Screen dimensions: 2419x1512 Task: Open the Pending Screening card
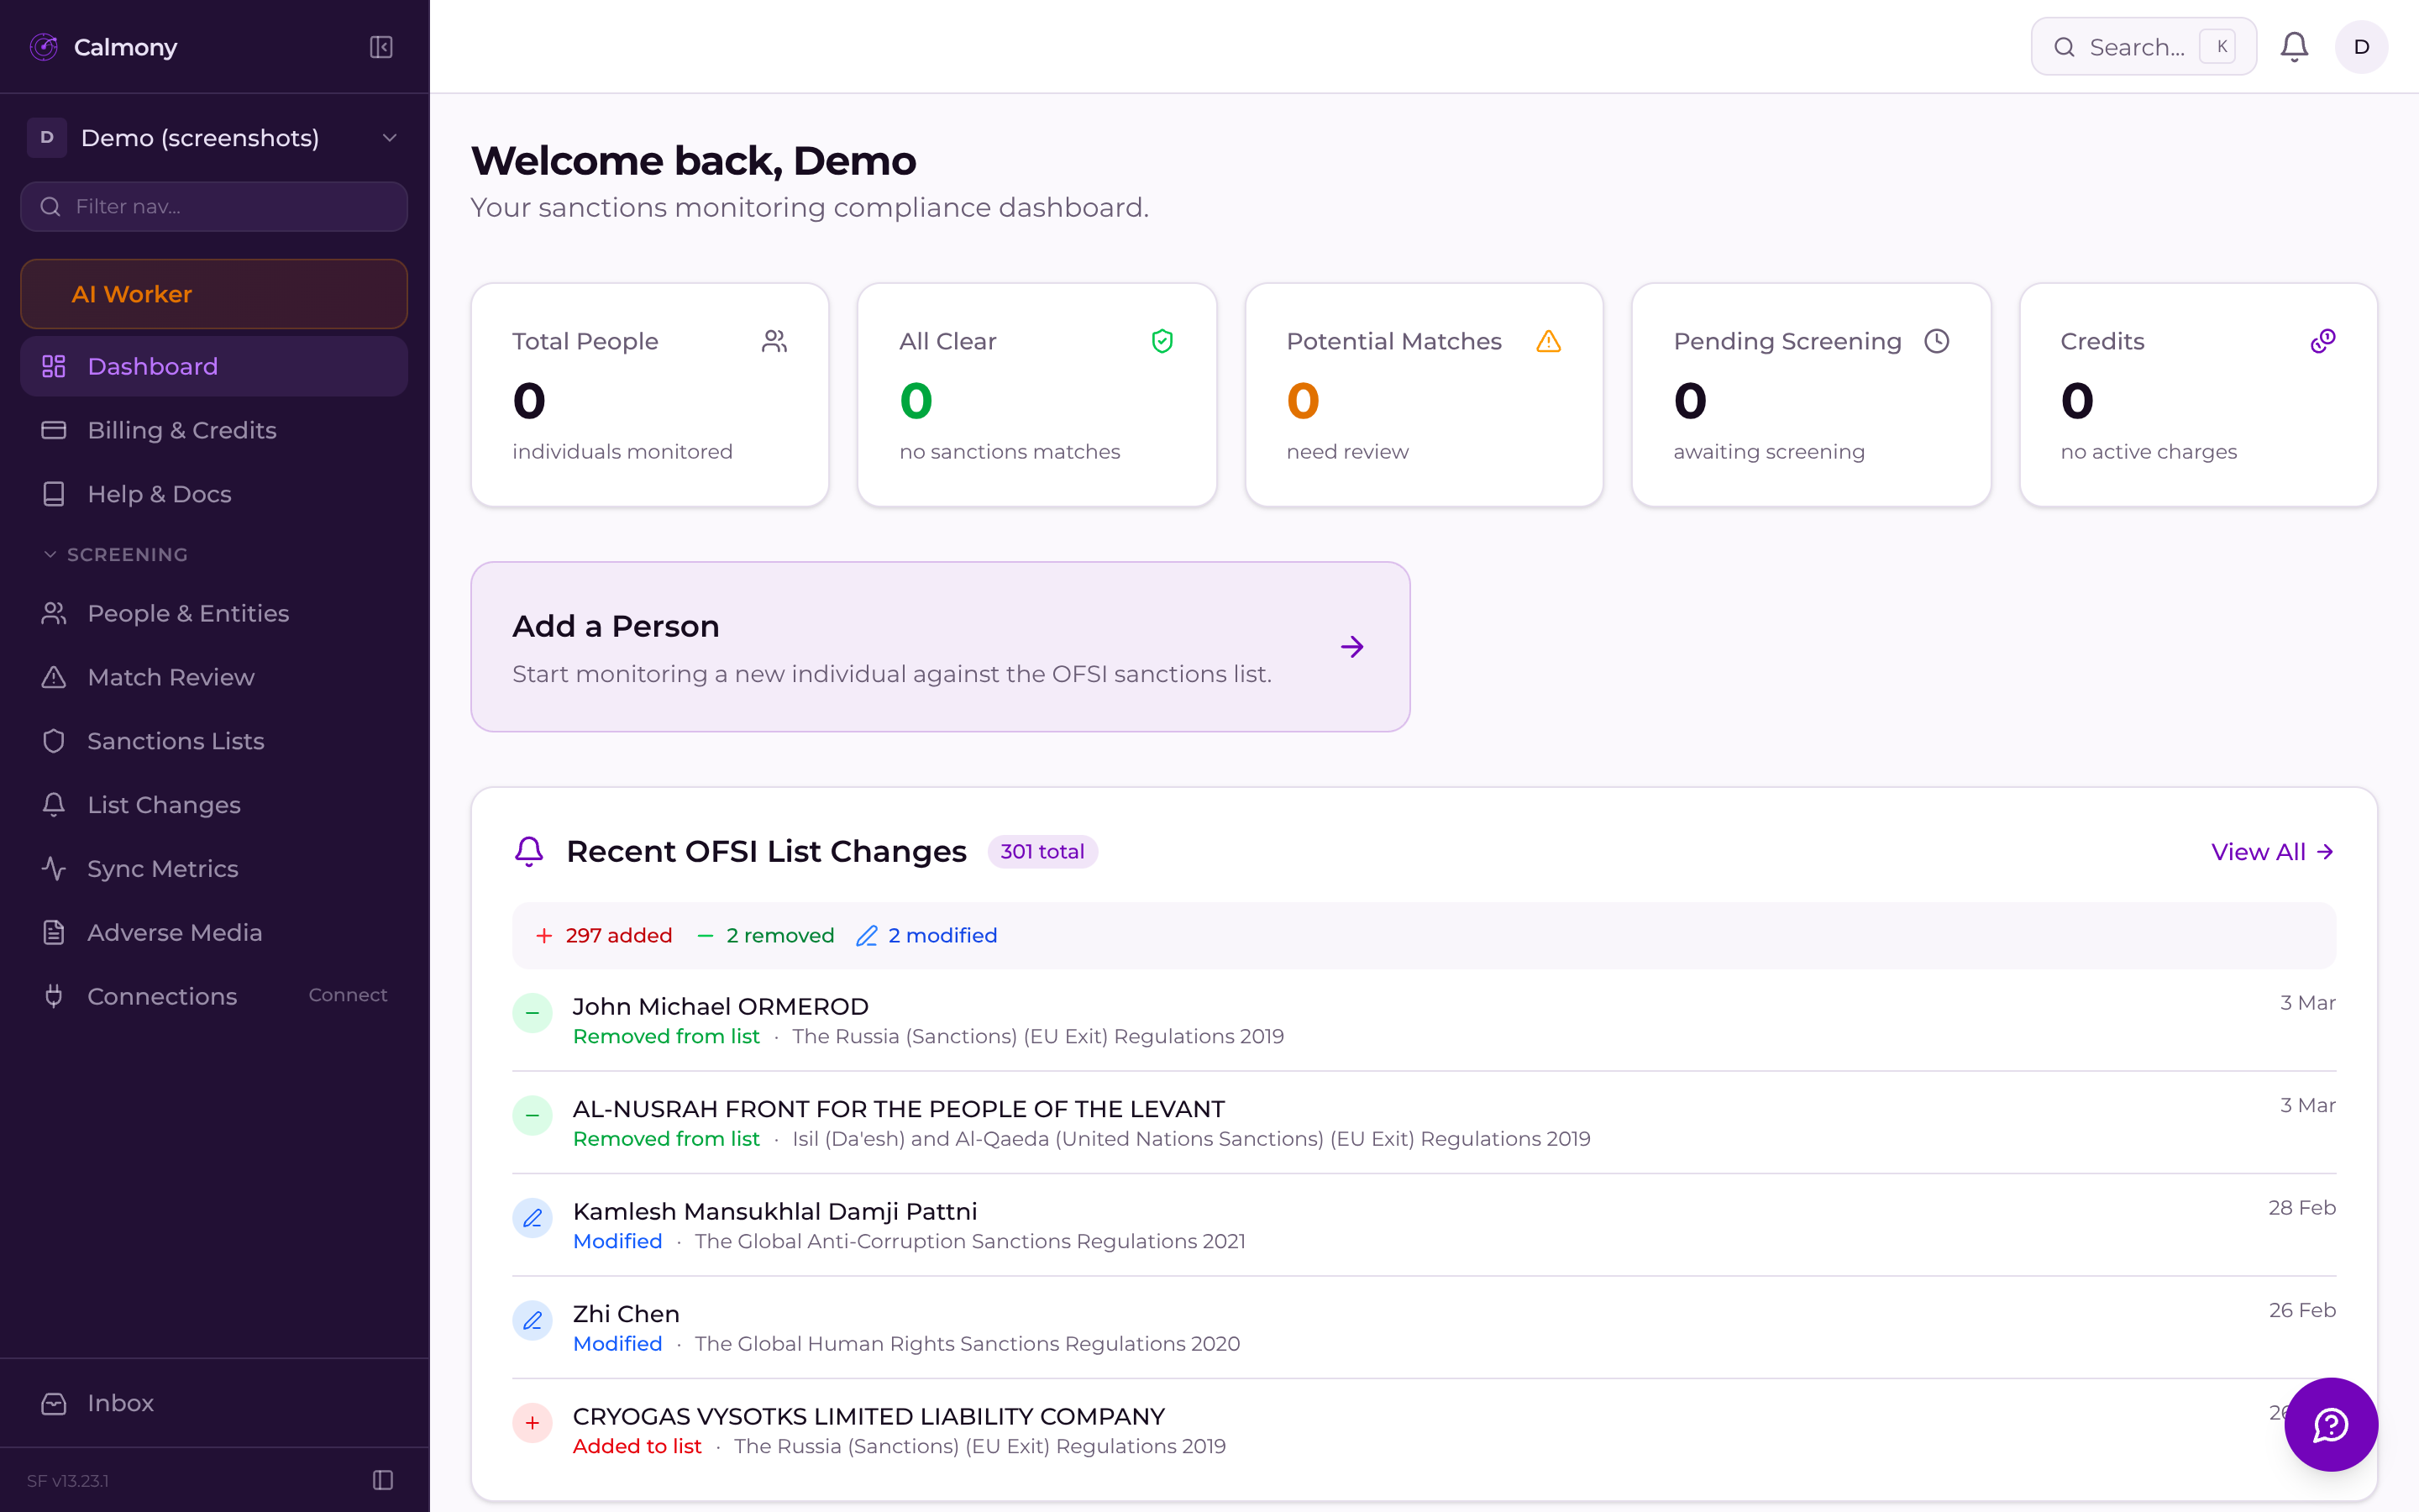coord(1811,395)
